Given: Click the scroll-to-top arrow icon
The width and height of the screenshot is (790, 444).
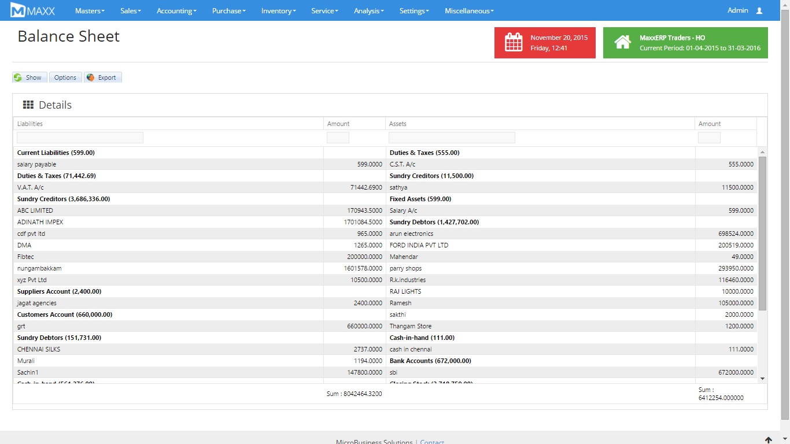Looking at the screenshot, I should point(768,440).
